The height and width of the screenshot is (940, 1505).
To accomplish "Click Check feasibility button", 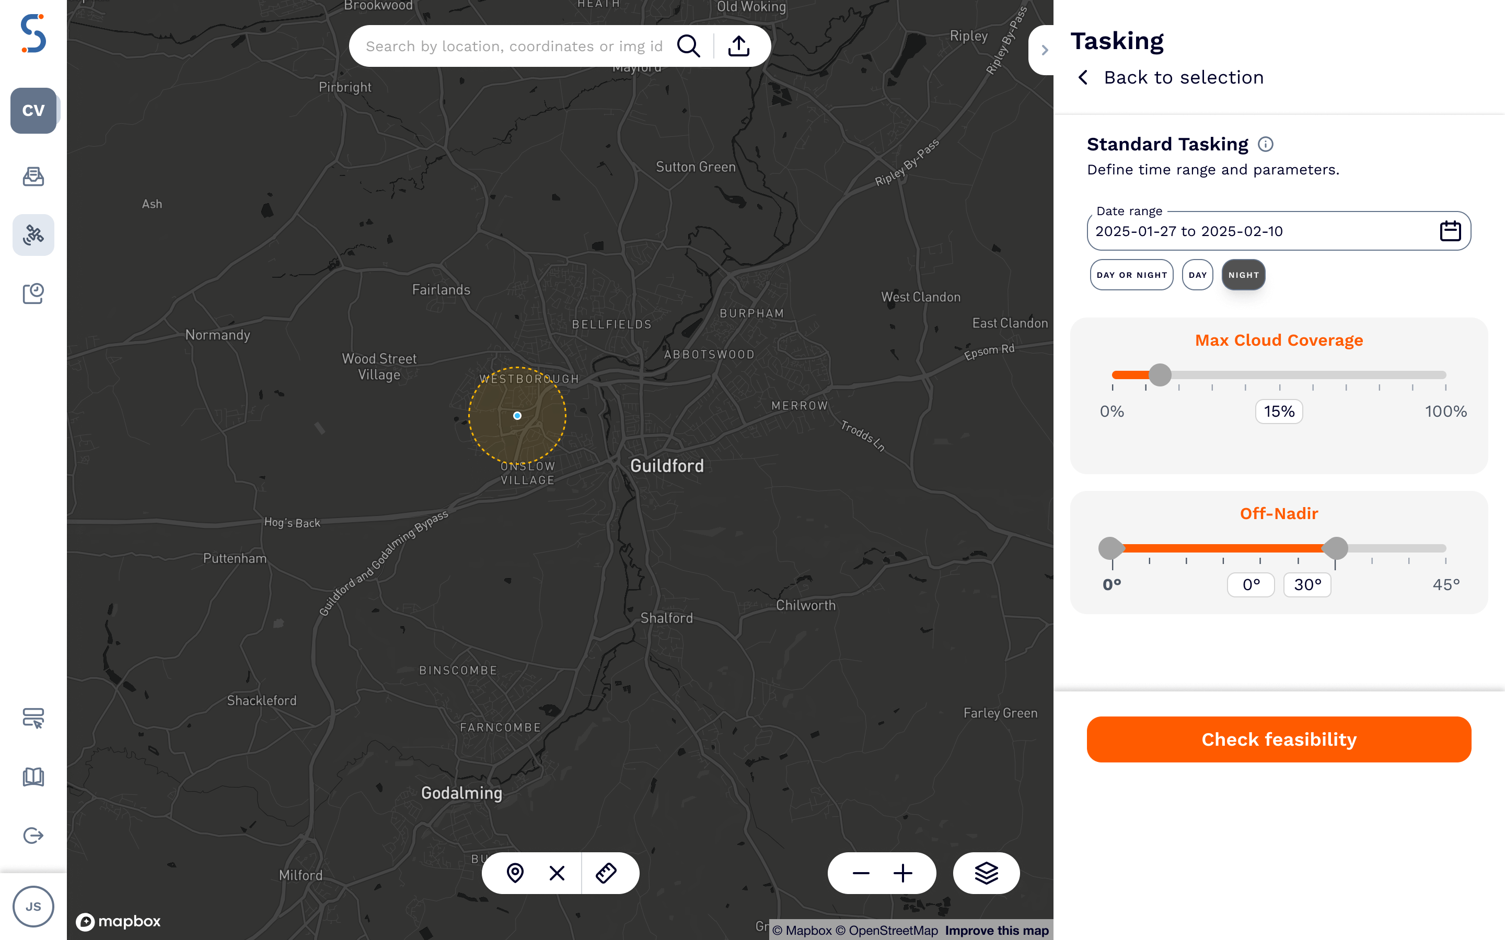I will point(1279,739).
